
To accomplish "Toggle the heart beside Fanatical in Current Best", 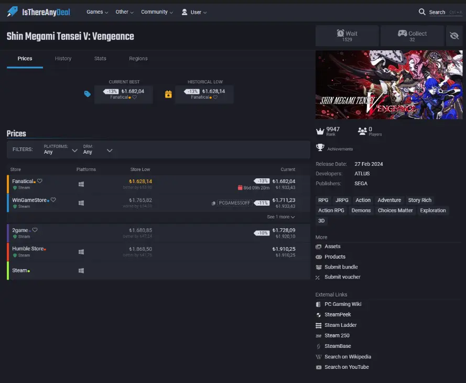I will pyautogui.click(x=134, y=97).
